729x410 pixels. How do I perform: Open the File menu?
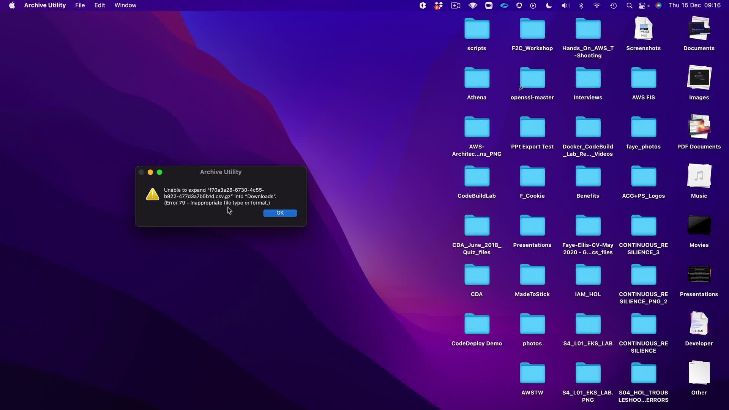(80, 5)
